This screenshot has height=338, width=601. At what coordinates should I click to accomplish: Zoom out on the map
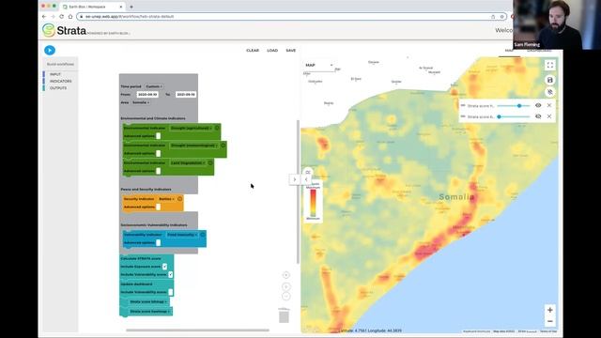pyautogui.click(x=550, y=321)
